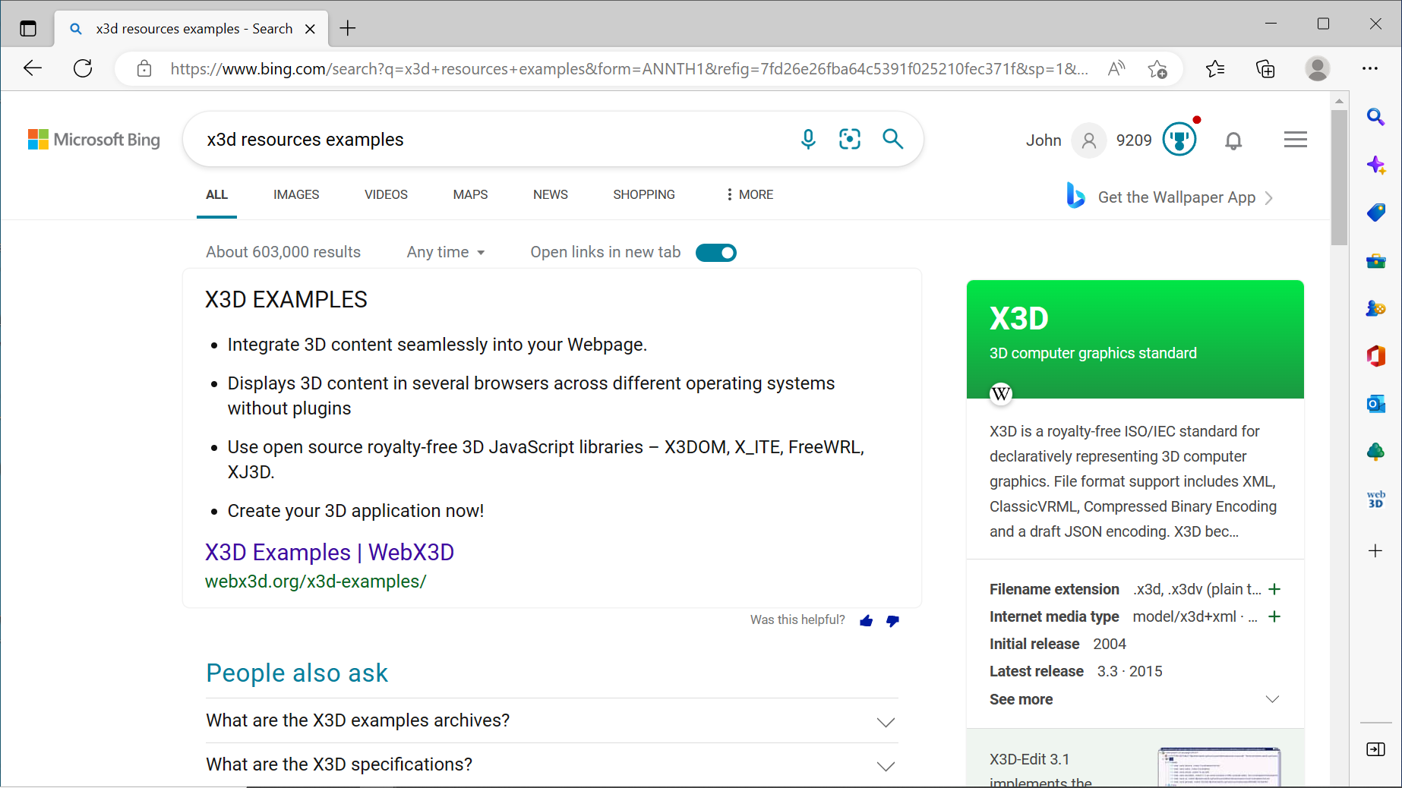The width and height of the screenshot is (1402, 788).
Task: Switch to the VIDEOS tab
Action: tap(386, 194)
